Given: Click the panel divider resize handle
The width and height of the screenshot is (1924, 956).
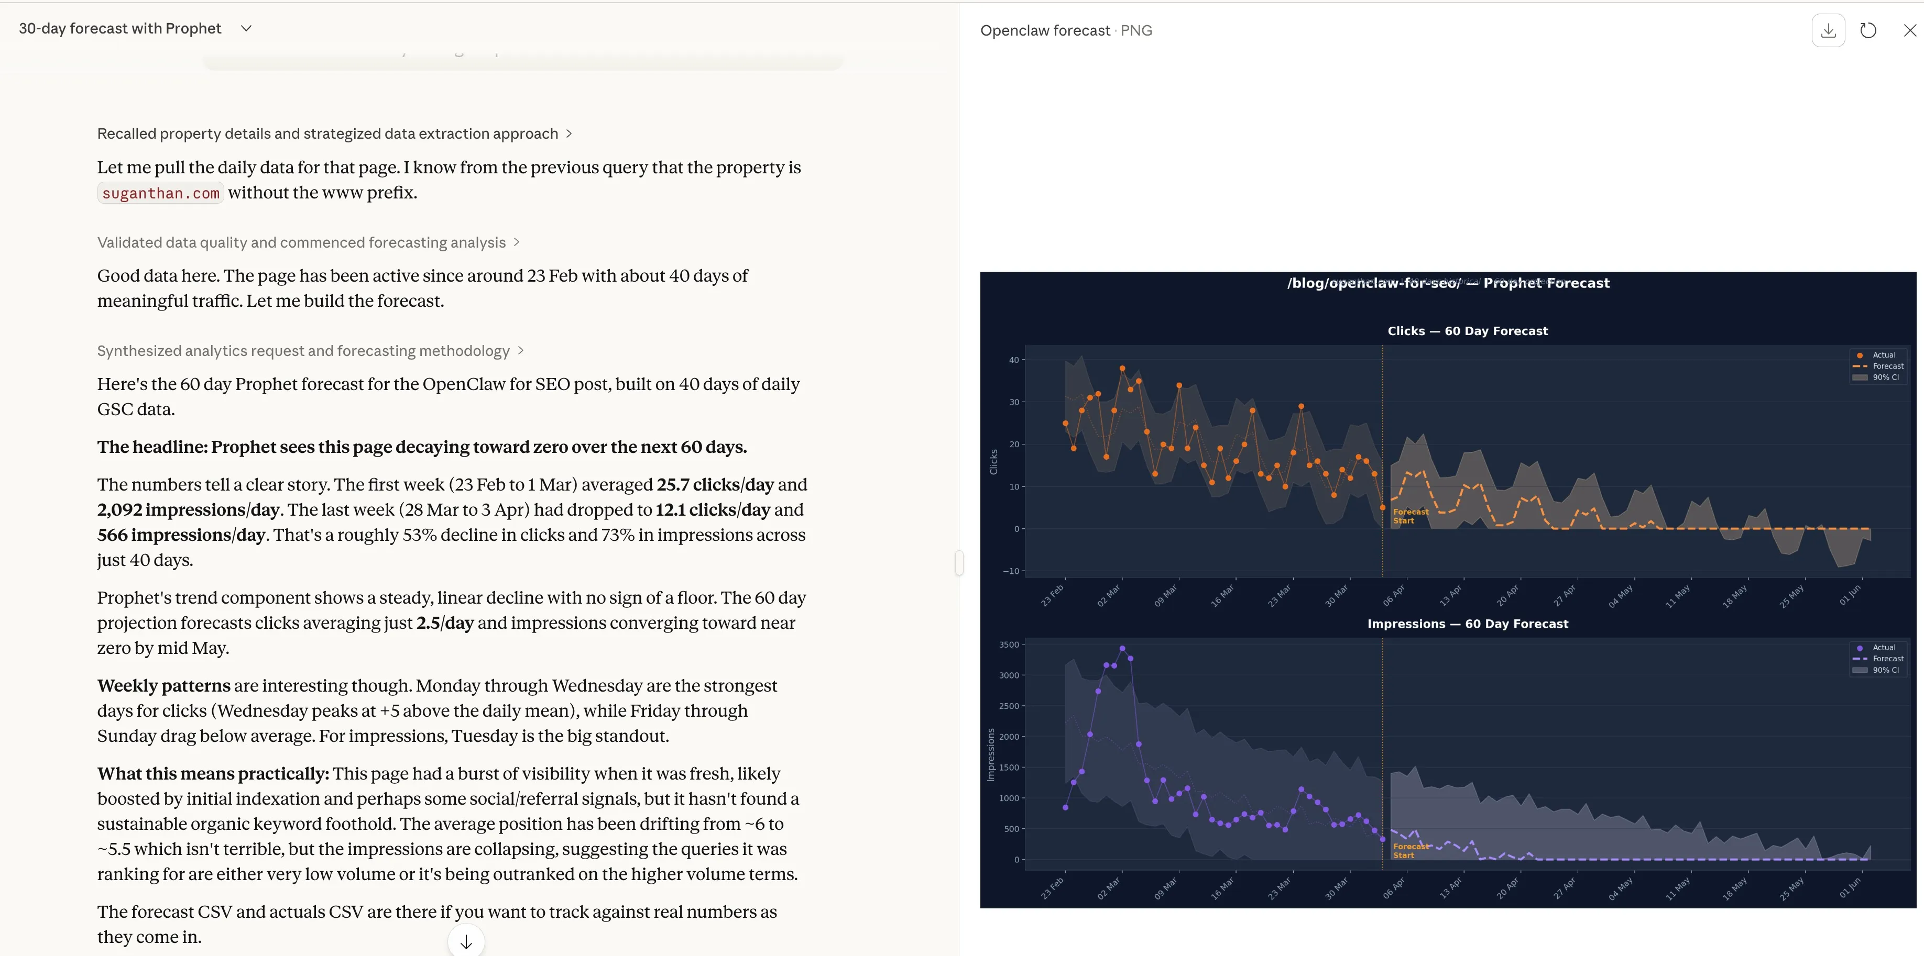Looking at the screenshot, I should pos(959,562).
